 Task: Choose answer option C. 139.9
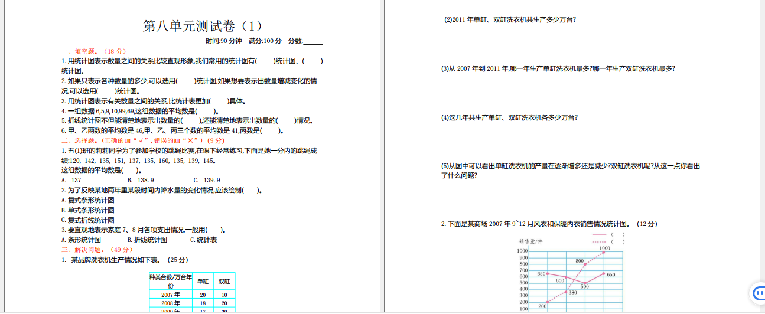(x=207, y=180)
